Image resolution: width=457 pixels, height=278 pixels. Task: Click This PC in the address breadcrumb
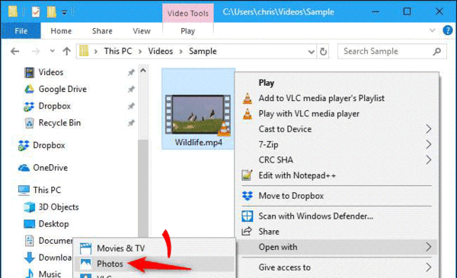point(118,51)
